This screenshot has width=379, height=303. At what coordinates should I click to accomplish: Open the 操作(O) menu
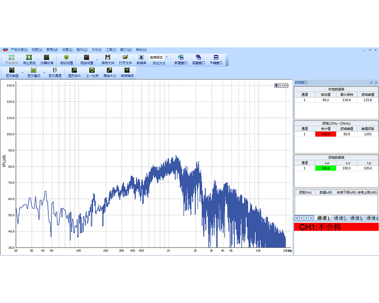[x=82, y=50]
